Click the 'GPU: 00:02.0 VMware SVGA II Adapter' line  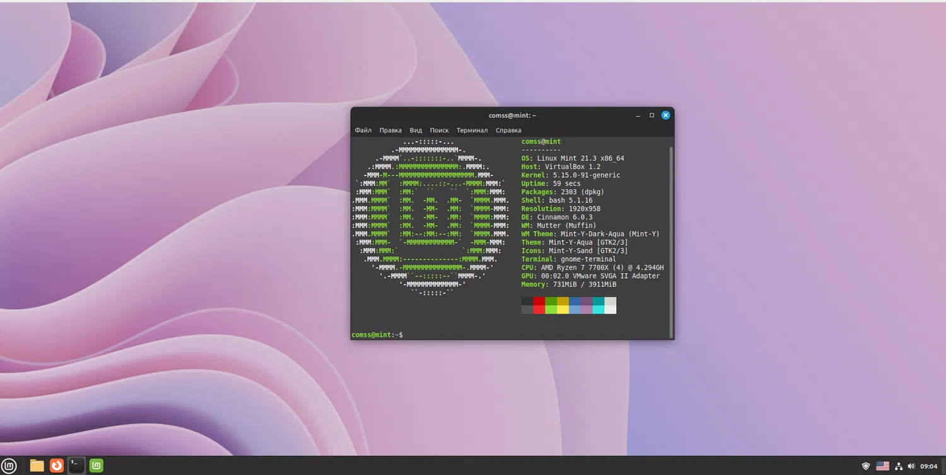point(590,276)
